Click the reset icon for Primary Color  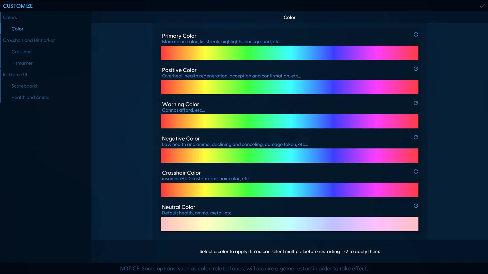pyautogui.click(x=416, y=34)
